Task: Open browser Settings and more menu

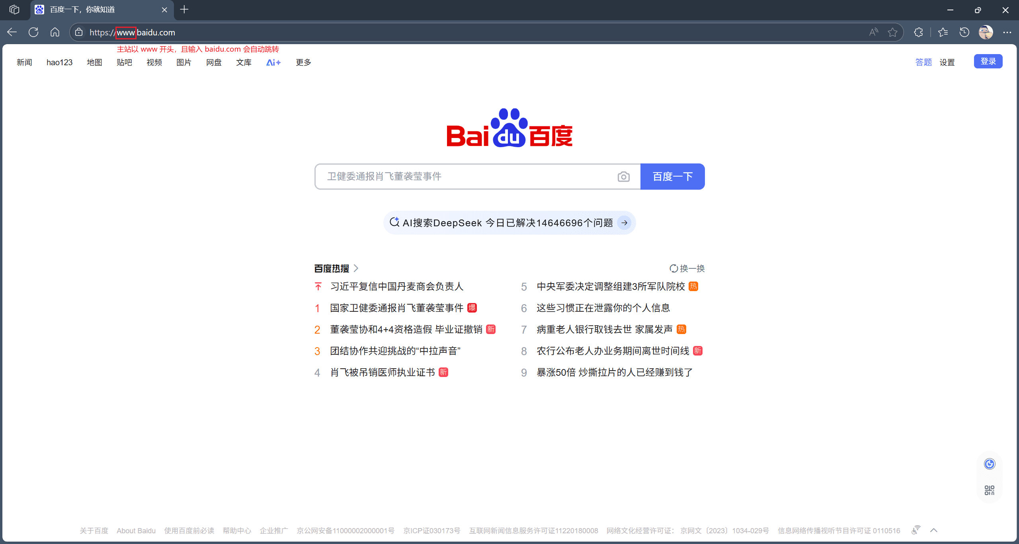Action: [x=1007, y=32]
